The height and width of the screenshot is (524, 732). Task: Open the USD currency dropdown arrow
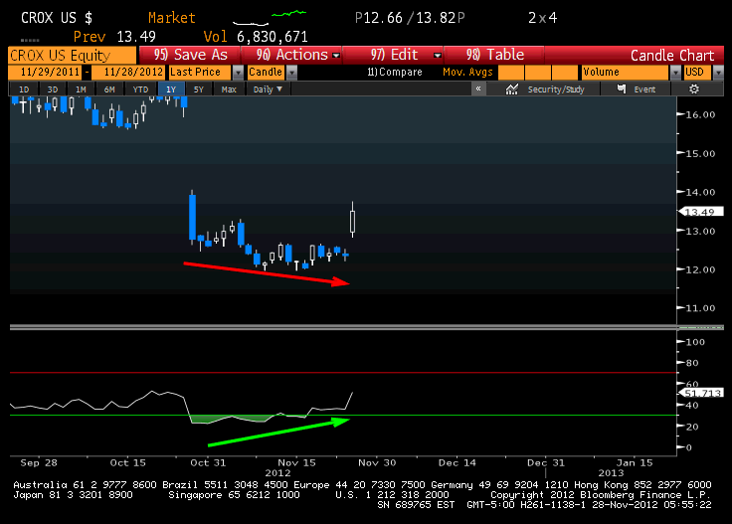click(x=718, y=73)
